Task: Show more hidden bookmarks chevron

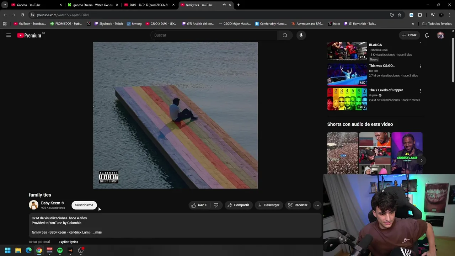Action: click(x=413, y=24)
